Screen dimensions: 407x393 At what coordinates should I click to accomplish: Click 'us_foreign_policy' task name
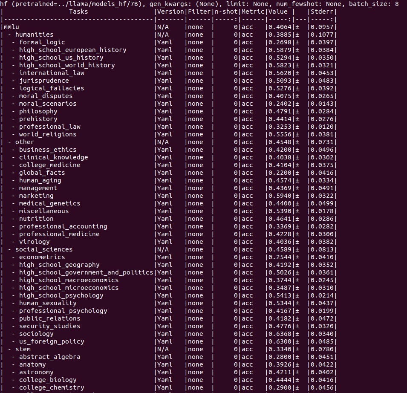52,341
